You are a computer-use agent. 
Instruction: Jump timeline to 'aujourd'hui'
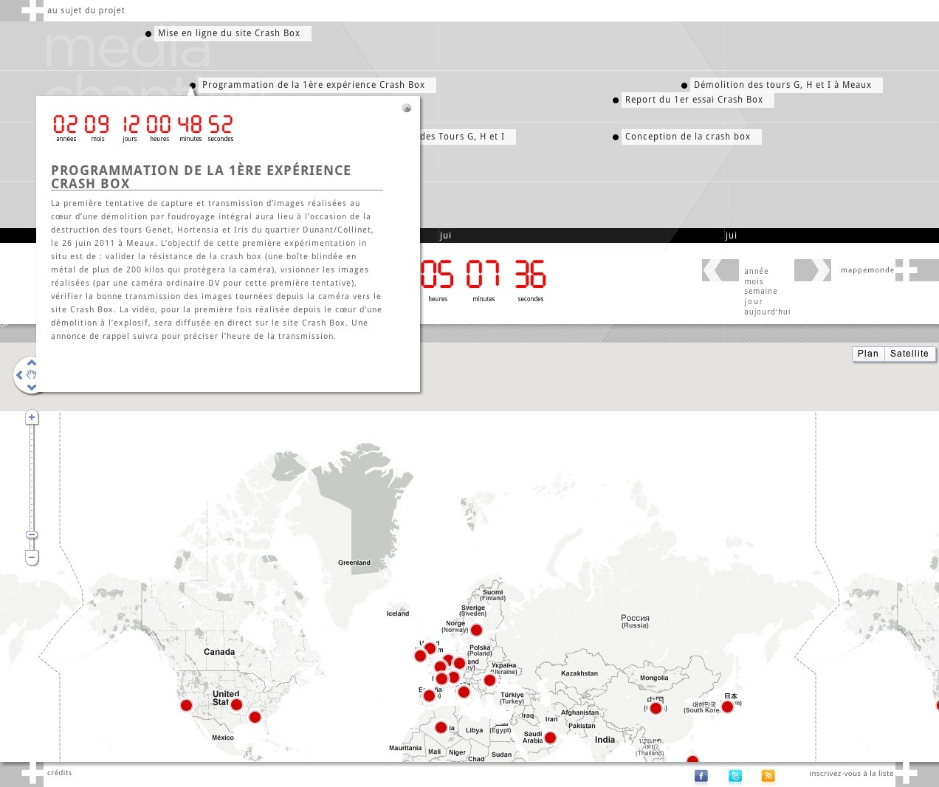(x=767, y=312)
